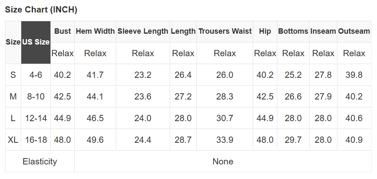Click the 29.7 bottoms value
Screen dimensions: 377x179
(293, 140)
